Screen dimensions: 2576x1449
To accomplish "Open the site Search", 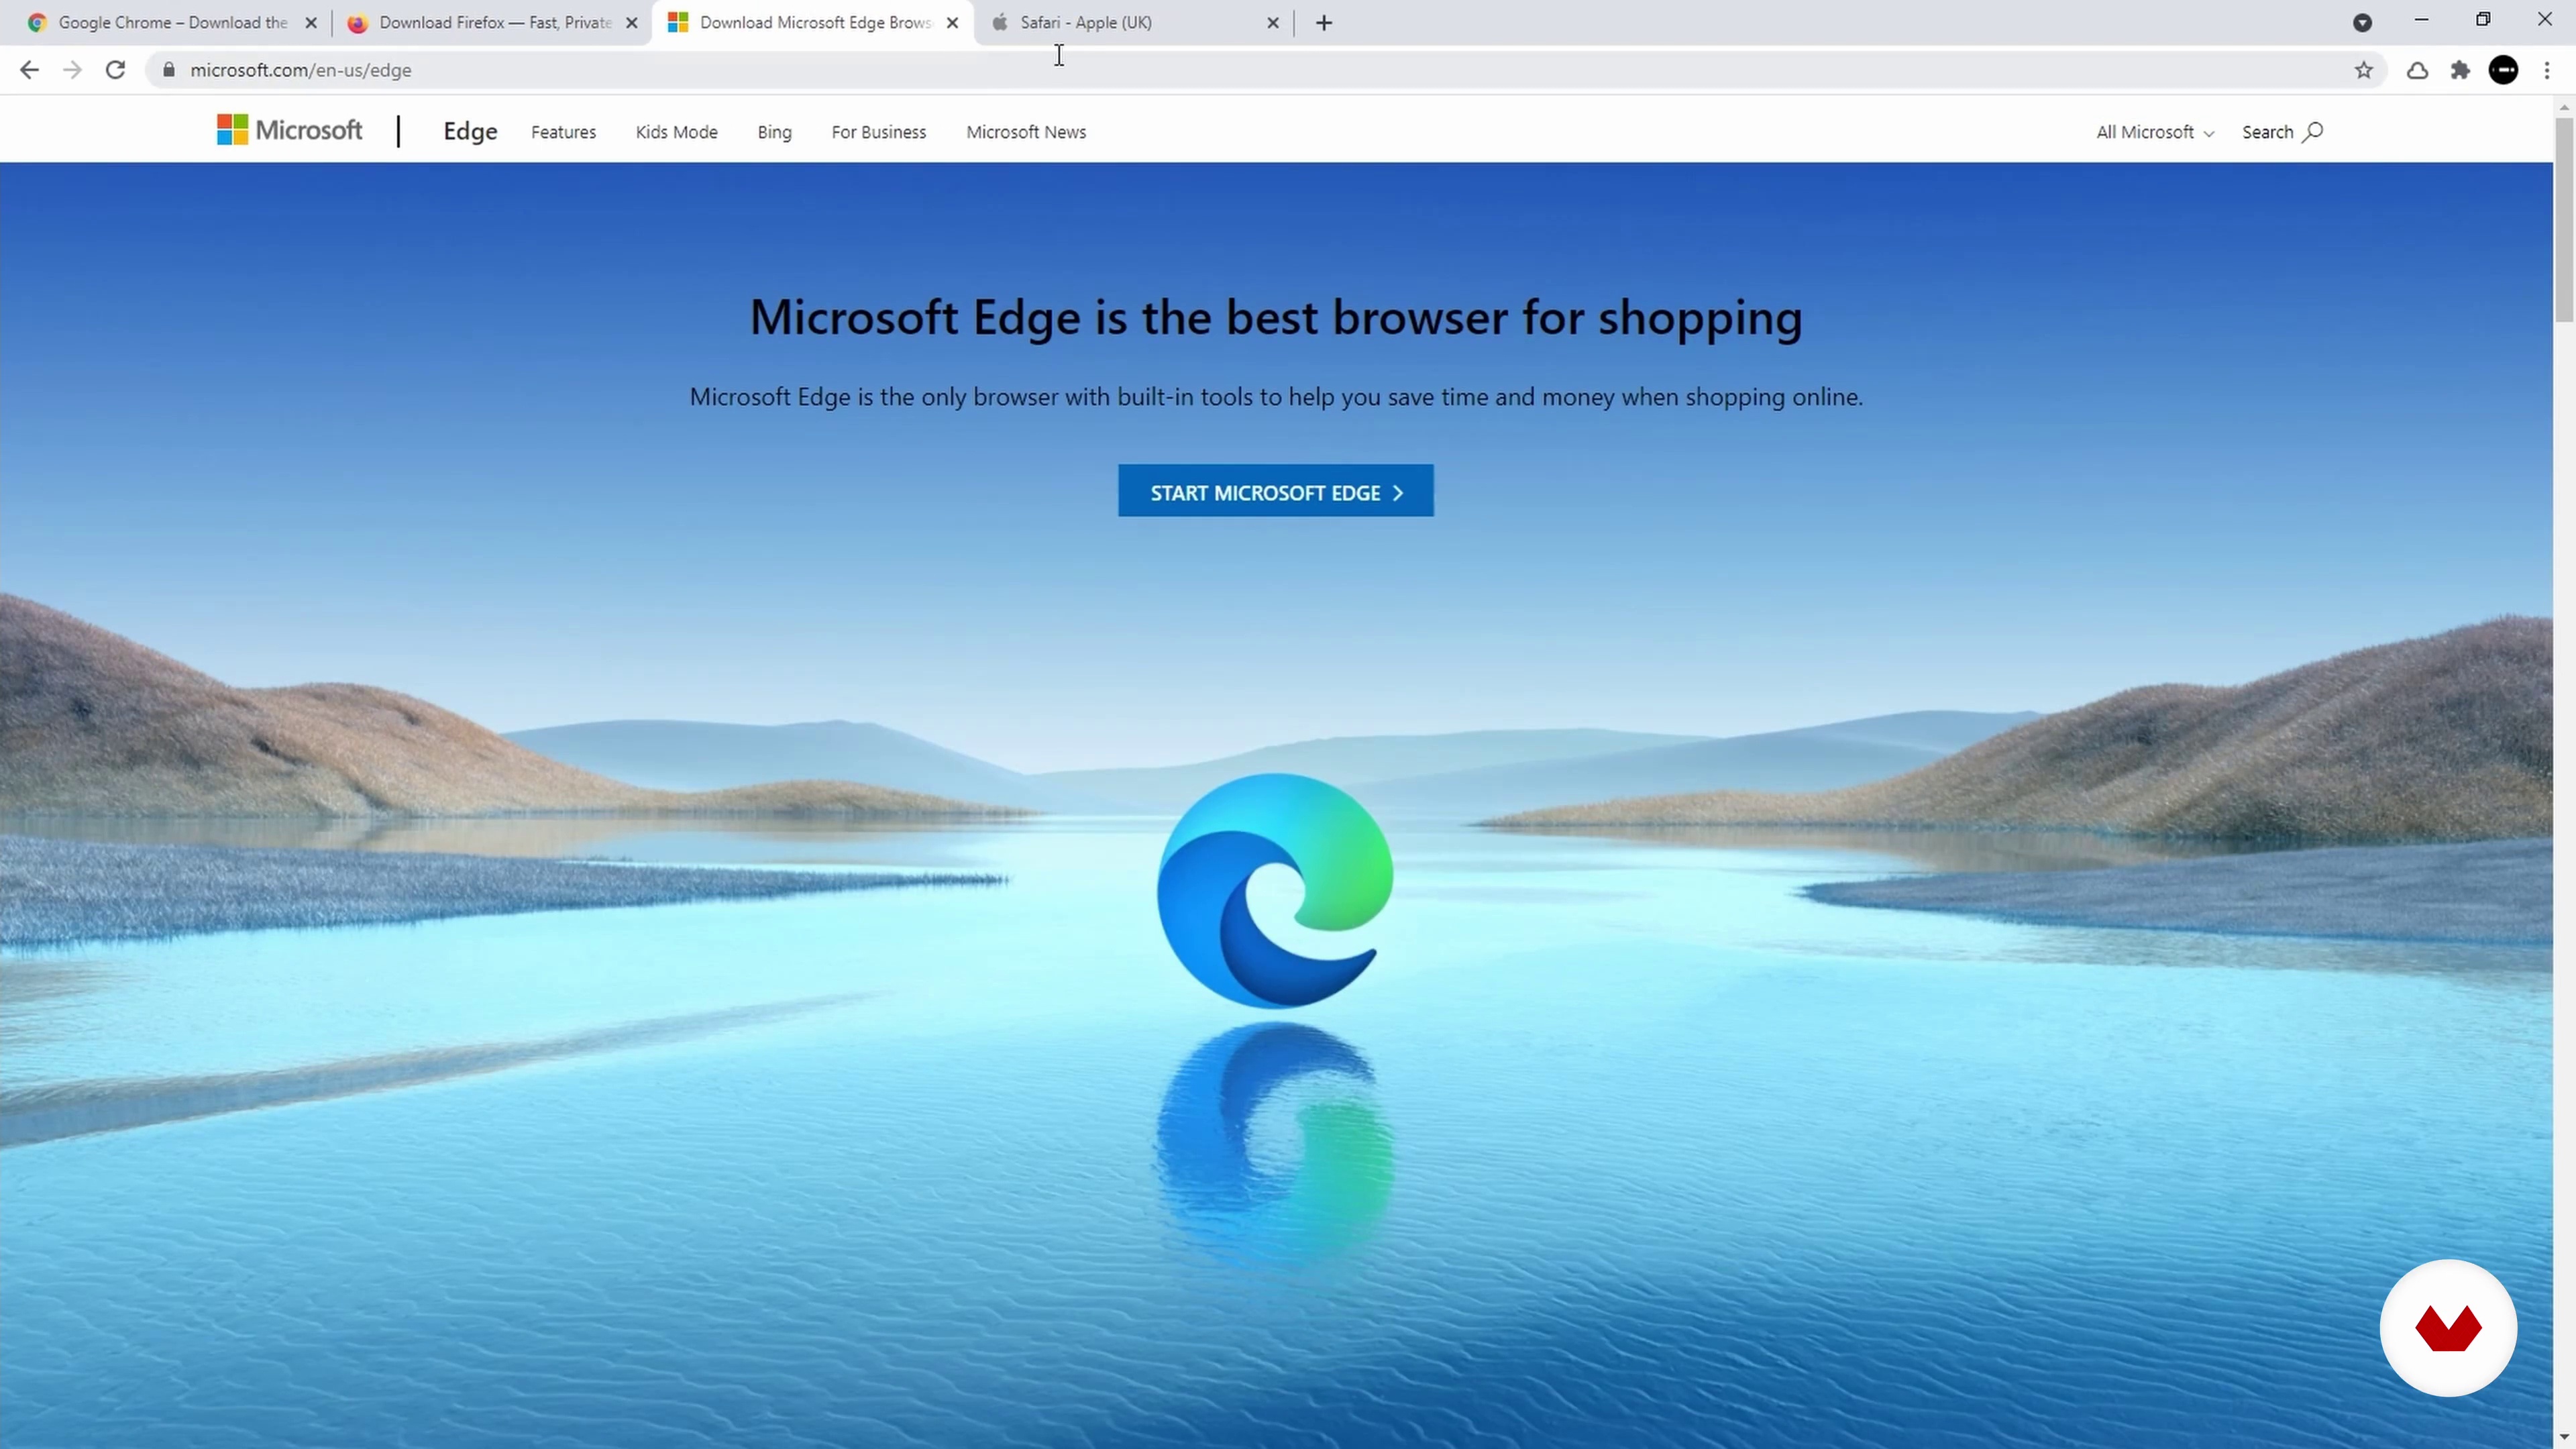I will coord(2282,132).
